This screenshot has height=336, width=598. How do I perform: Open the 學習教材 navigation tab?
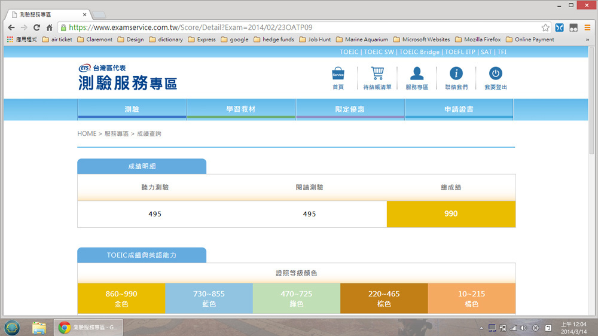pyautogui.click(x=241, y=109)
